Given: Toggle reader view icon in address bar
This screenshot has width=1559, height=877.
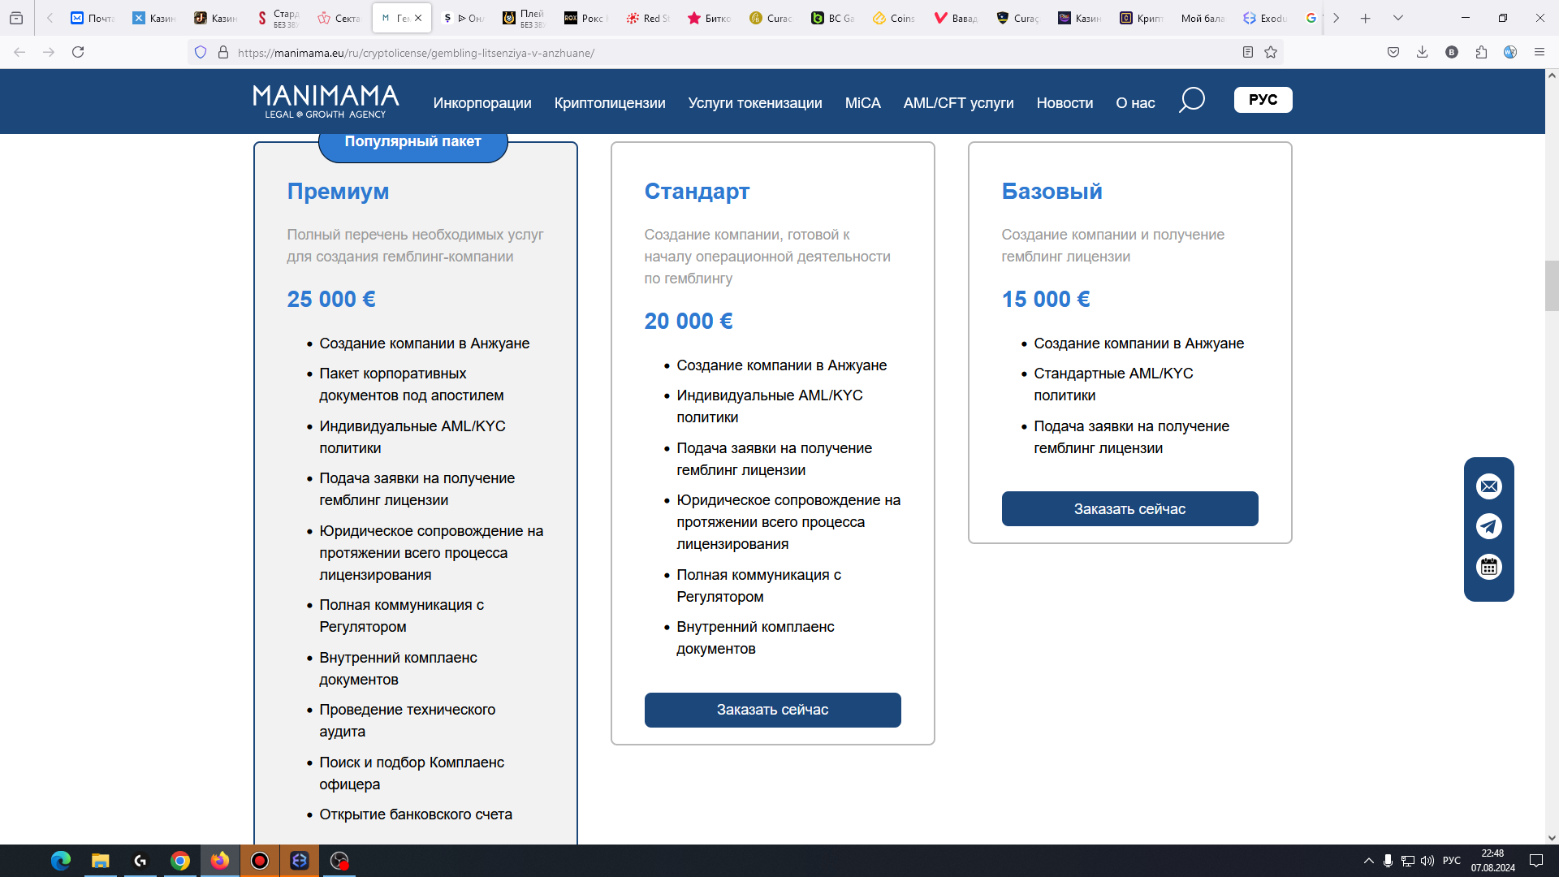Looking at the screenshot, I should point(1248,53).
